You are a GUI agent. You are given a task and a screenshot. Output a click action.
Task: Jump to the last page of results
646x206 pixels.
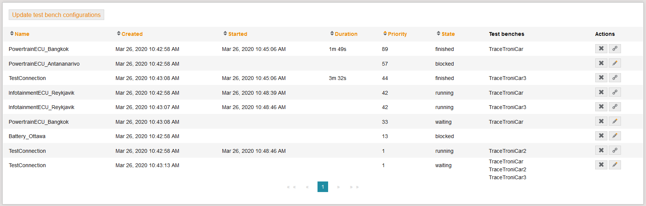click(354, 187)
